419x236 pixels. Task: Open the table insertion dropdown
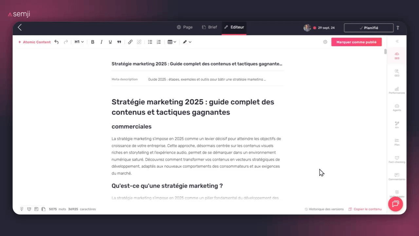[172, 42]
